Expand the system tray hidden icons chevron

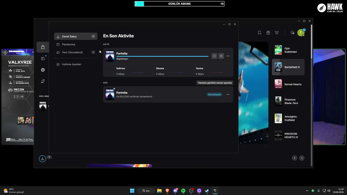point(307,191)
